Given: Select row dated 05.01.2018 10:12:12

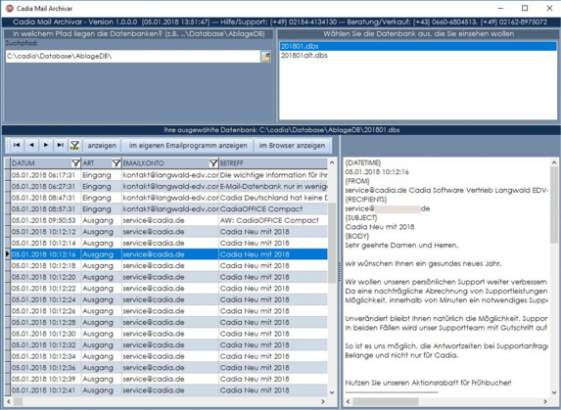Looking at the screenshot, I should tap(168, 232).
